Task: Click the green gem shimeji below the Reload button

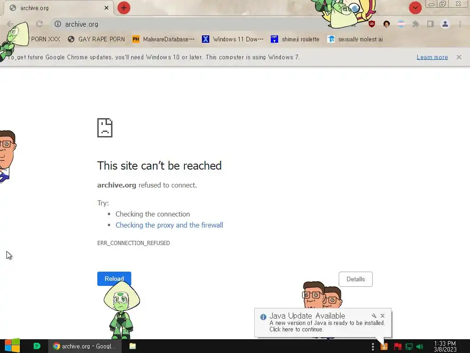Action: [x=121, y=311]
